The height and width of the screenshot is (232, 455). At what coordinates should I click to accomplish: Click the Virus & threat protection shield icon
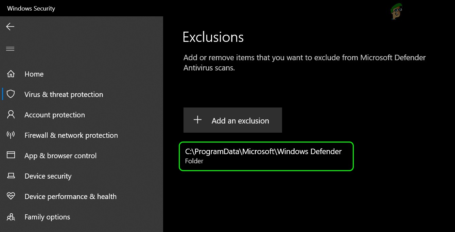pyautogui.click(x=11, y=94)
